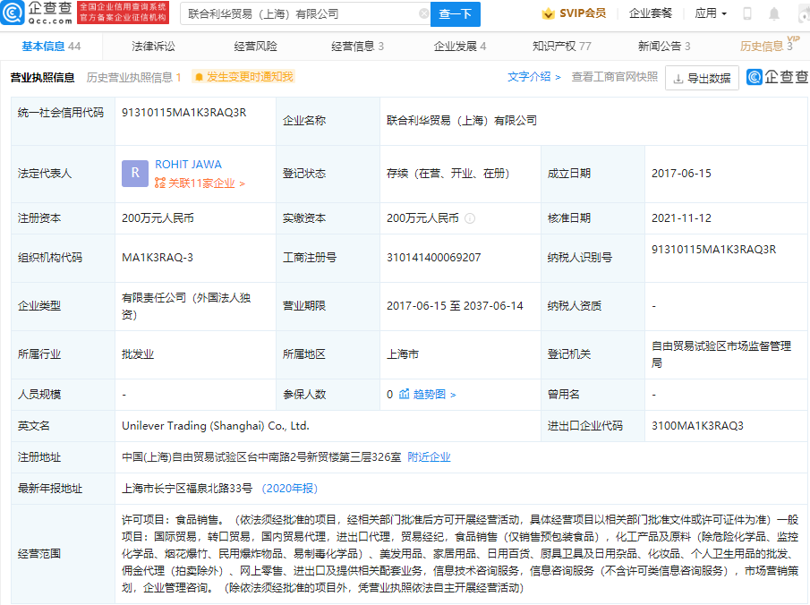
Task: Expand the 应用 dropdown menu
Action: tap(711, 13)
